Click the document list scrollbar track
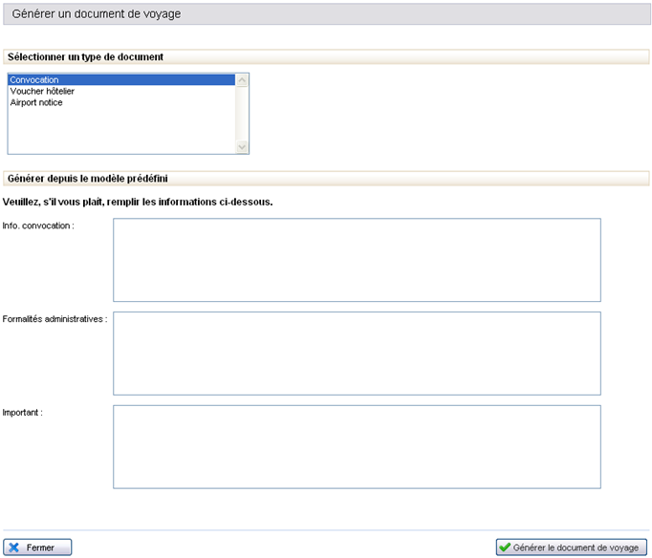Screen dimensions: 652x558 point(242,113)
